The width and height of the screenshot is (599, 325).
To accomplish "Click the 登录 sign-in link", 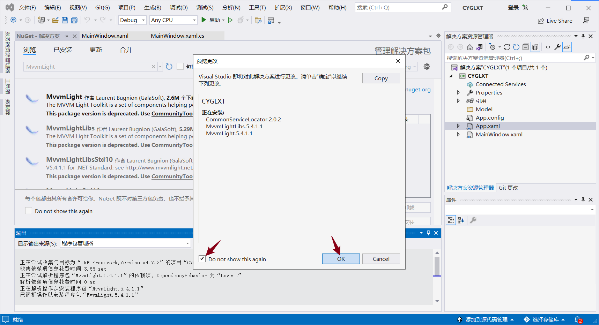I will [x=513, y=7].
